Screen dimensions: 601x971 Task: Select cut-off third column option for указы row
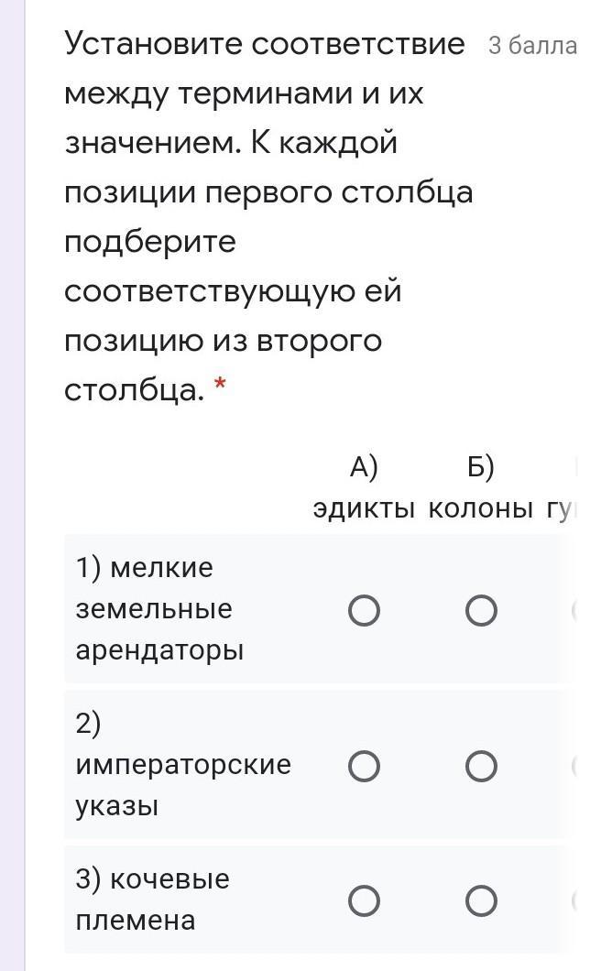575,766
